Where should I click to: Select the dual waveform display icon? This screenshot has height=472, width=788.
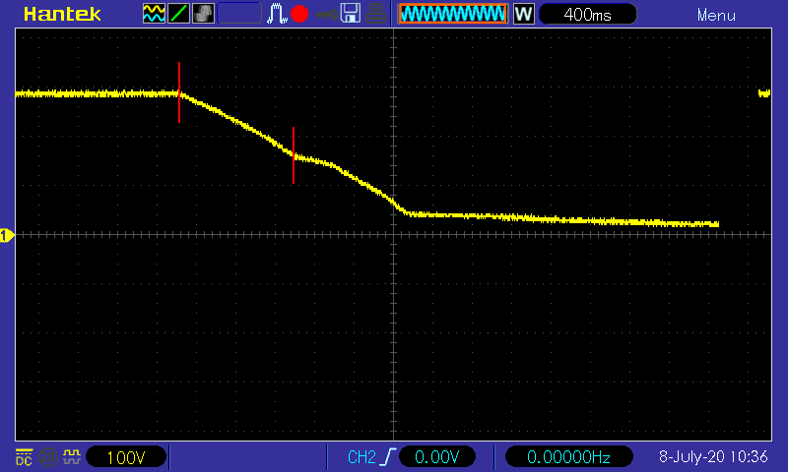pyautogui.click(x=154, y=14)
